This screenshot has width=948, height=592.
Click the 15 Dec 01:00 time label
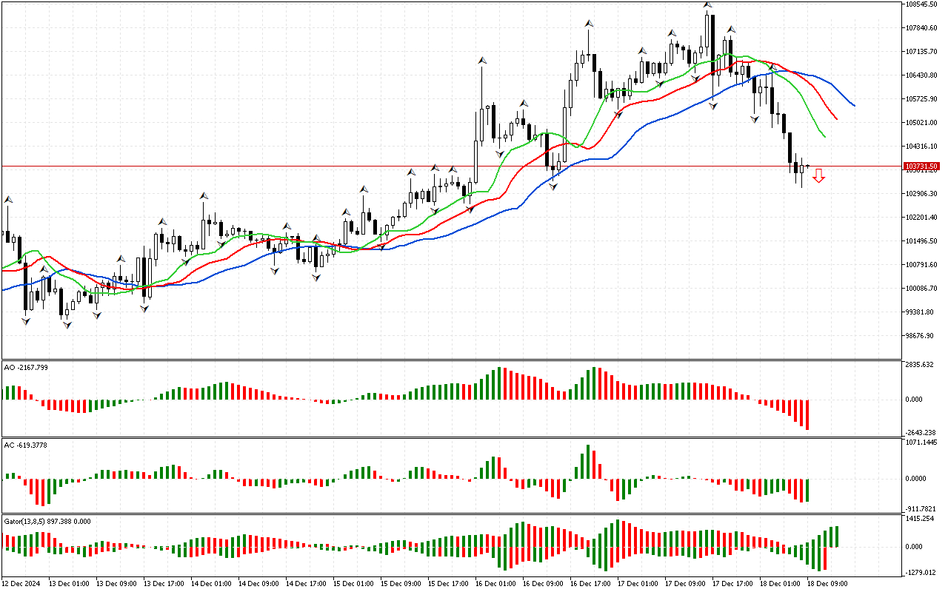(x=354, y=584)
